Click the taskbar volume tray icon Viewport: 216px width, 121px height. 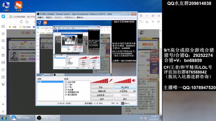click(x=141, y=118)
